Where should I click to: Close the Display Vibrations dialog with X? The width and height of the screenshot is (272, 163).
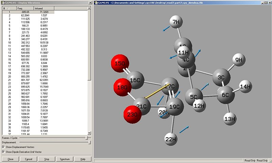(90, 3)
